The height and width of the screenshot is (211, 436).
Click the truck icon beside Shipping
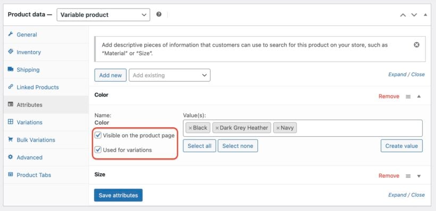[x=11, y=69]
